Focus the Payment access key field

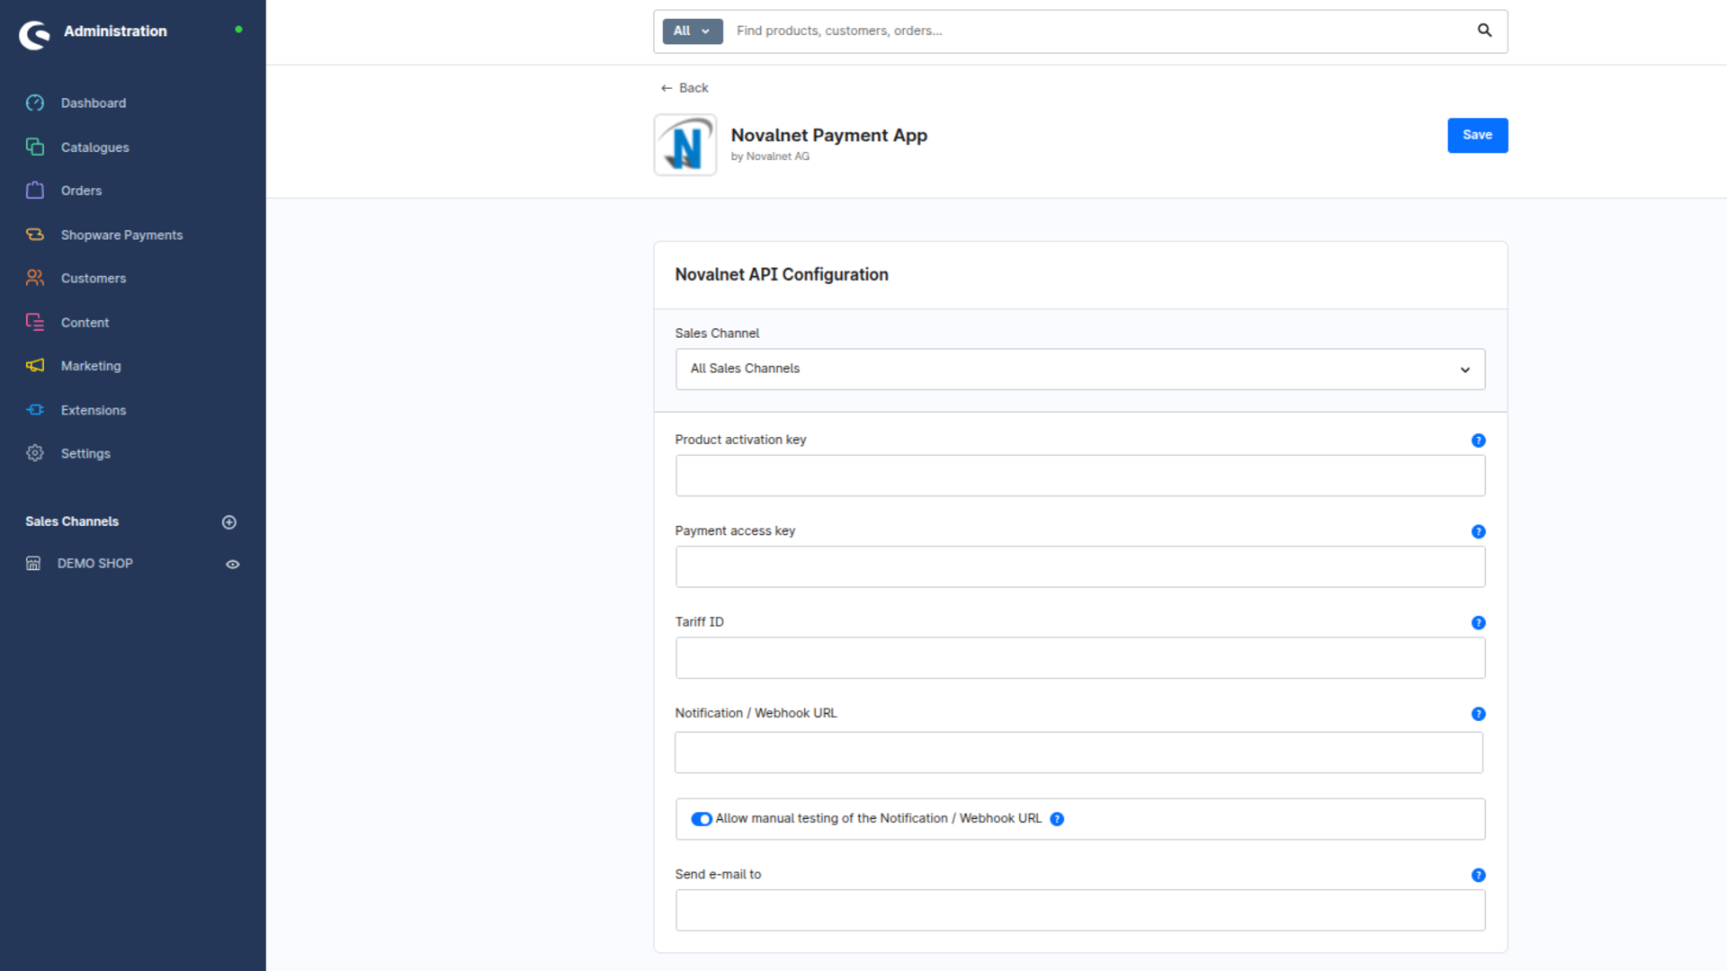pyautogui.click(x=1080, y=567)
